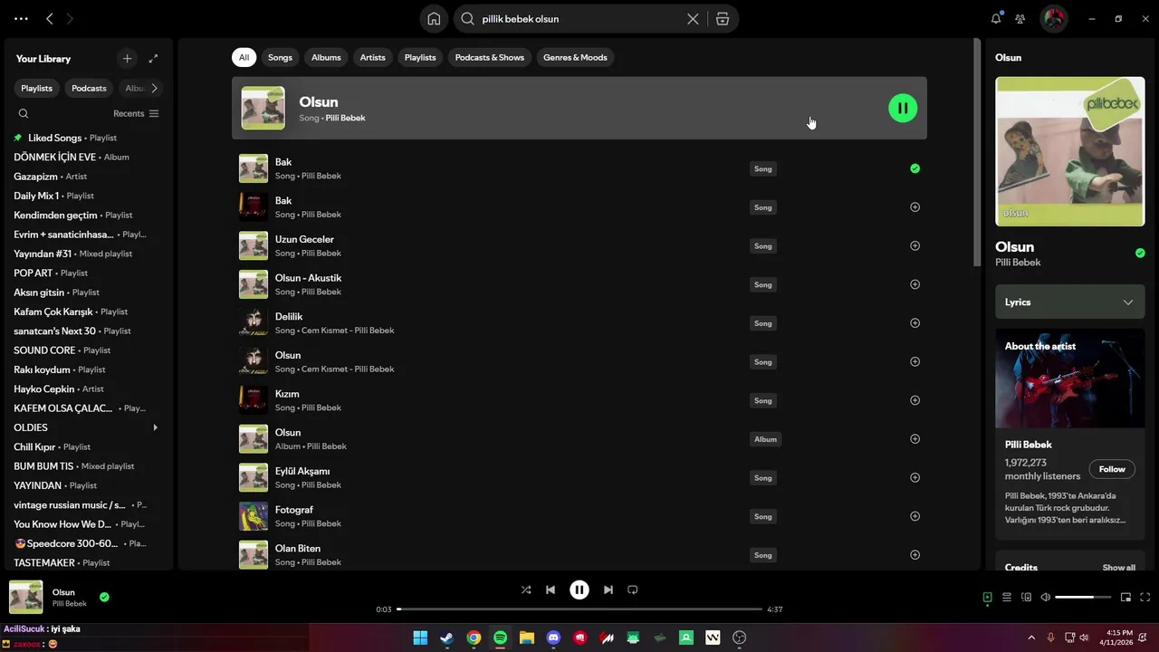Screen dimensions: 1159x652
Task: Toggle the saved checkmark in bottom player bar
Action: click(x=104, y=597)
